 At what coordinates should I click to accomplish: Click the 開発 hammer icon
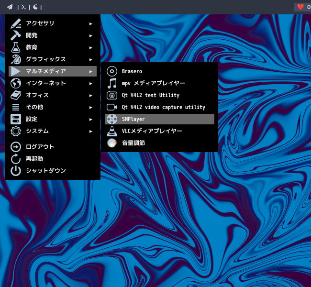click(x=16, y=35)
